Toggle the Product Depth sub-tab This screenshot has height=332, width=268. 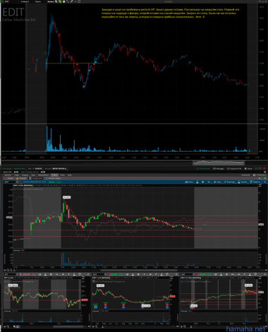click(53, 178)
